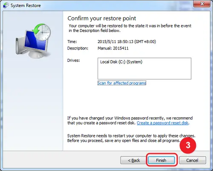Click the Description label

click(x=78, y=48)
